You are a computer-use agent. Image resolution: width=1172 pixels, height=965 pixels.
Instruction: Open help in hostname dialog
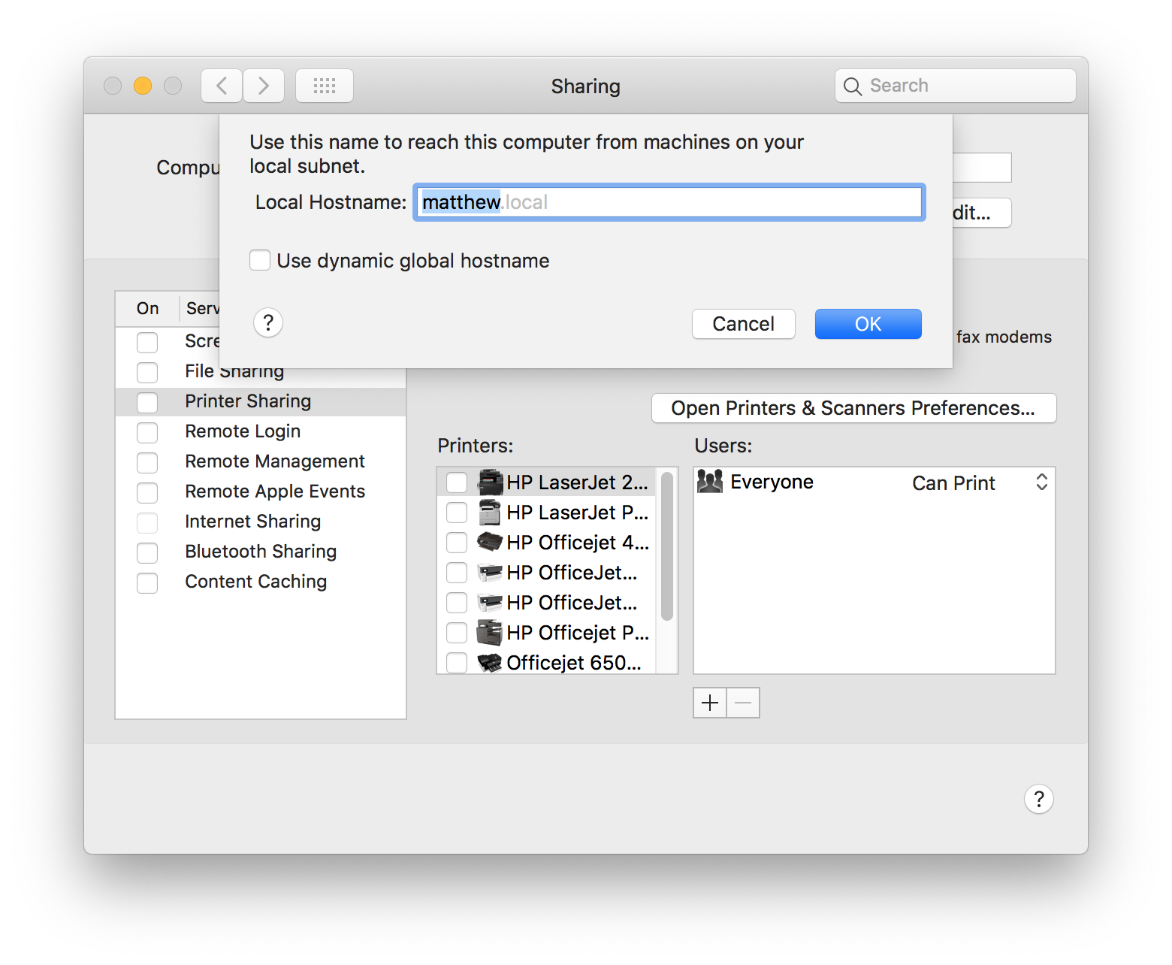pyautogui.click(x=268, y=323)
